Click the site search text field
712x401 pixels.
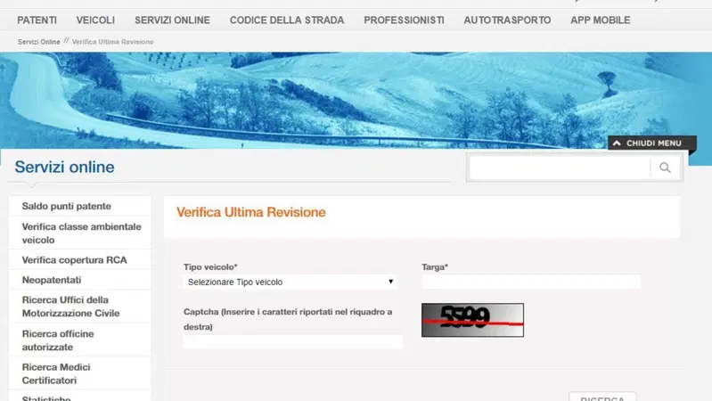tap(559, 168)
